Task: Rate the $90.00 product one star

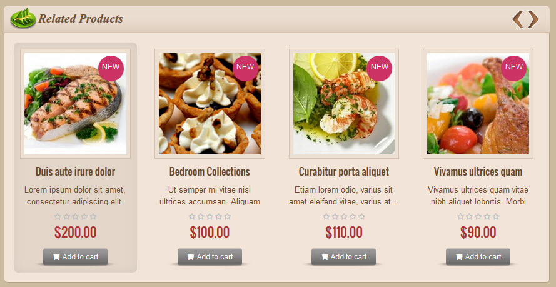Action: tap(460, 216)
